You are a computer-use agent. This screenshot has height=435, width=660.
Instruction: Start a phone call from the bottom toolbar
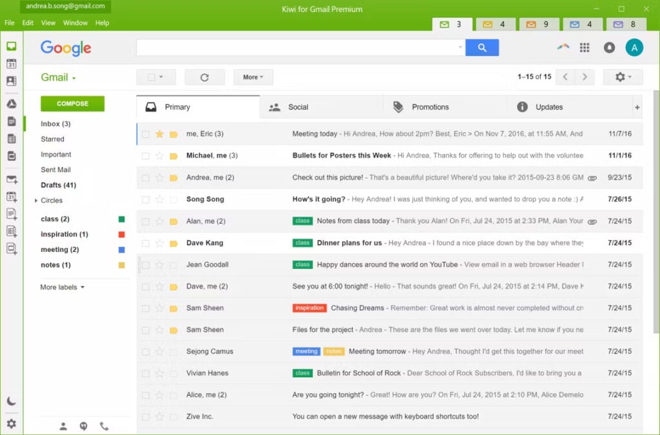103,426
